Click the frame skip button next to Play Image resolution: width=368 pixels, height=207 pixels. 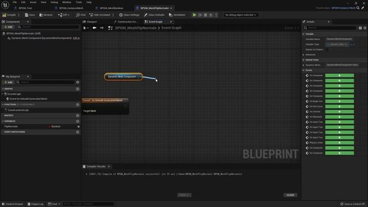[x=200, y=15]
